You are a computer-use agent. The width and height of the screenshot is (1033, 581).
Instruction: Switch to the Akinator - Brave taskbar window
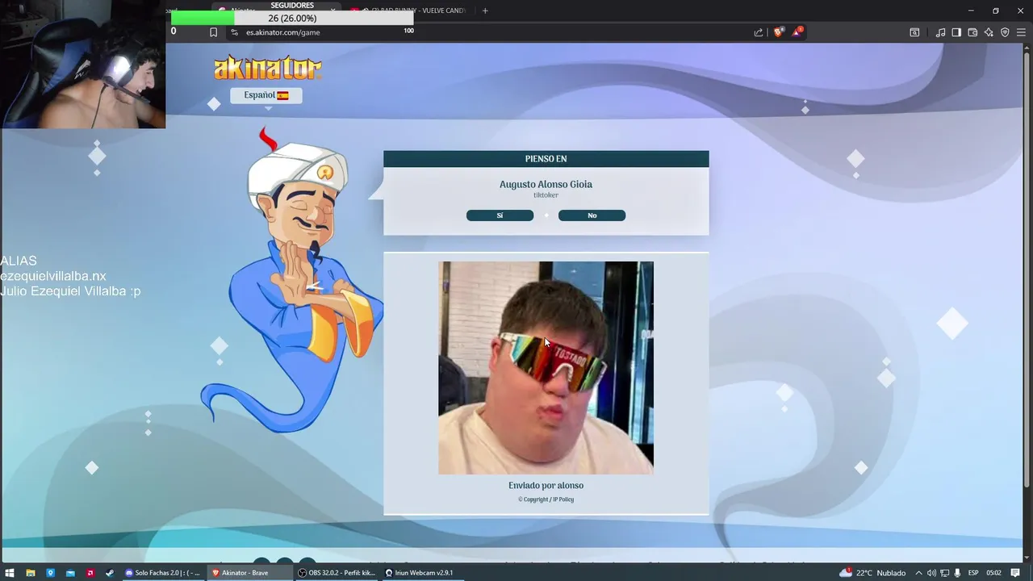tap(249, 573)
